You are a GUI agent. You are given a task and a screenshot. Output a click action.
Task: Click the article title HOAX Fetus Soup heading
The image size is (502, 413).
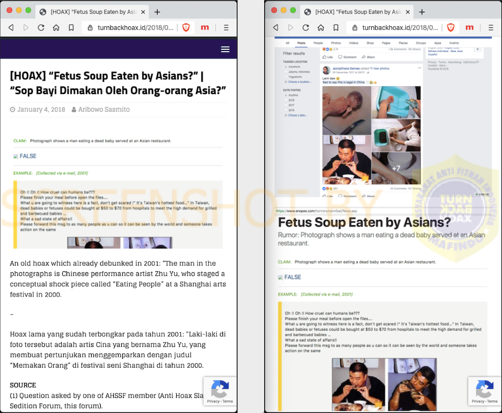[x=118, y=83]
